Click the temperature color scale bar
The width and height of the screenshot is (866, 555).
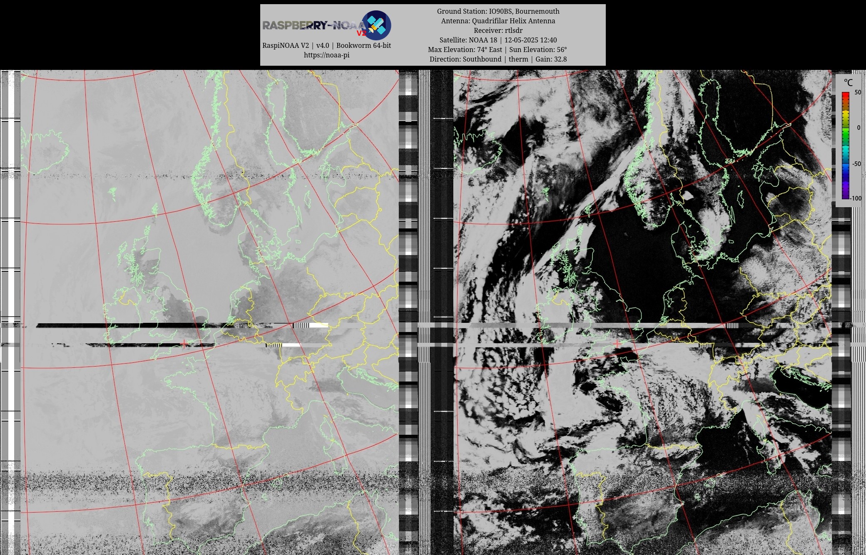tap(846, 145)
